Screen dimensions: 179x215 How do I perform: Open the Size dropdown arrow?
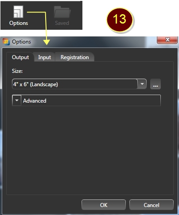(x=142, y=84)
